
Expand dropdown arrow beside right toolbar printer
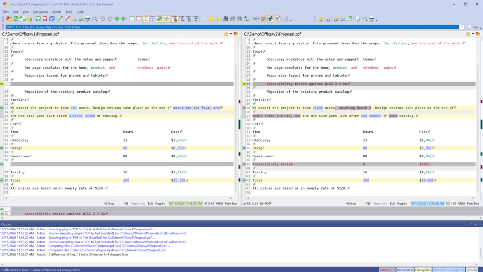pos(376,20)
